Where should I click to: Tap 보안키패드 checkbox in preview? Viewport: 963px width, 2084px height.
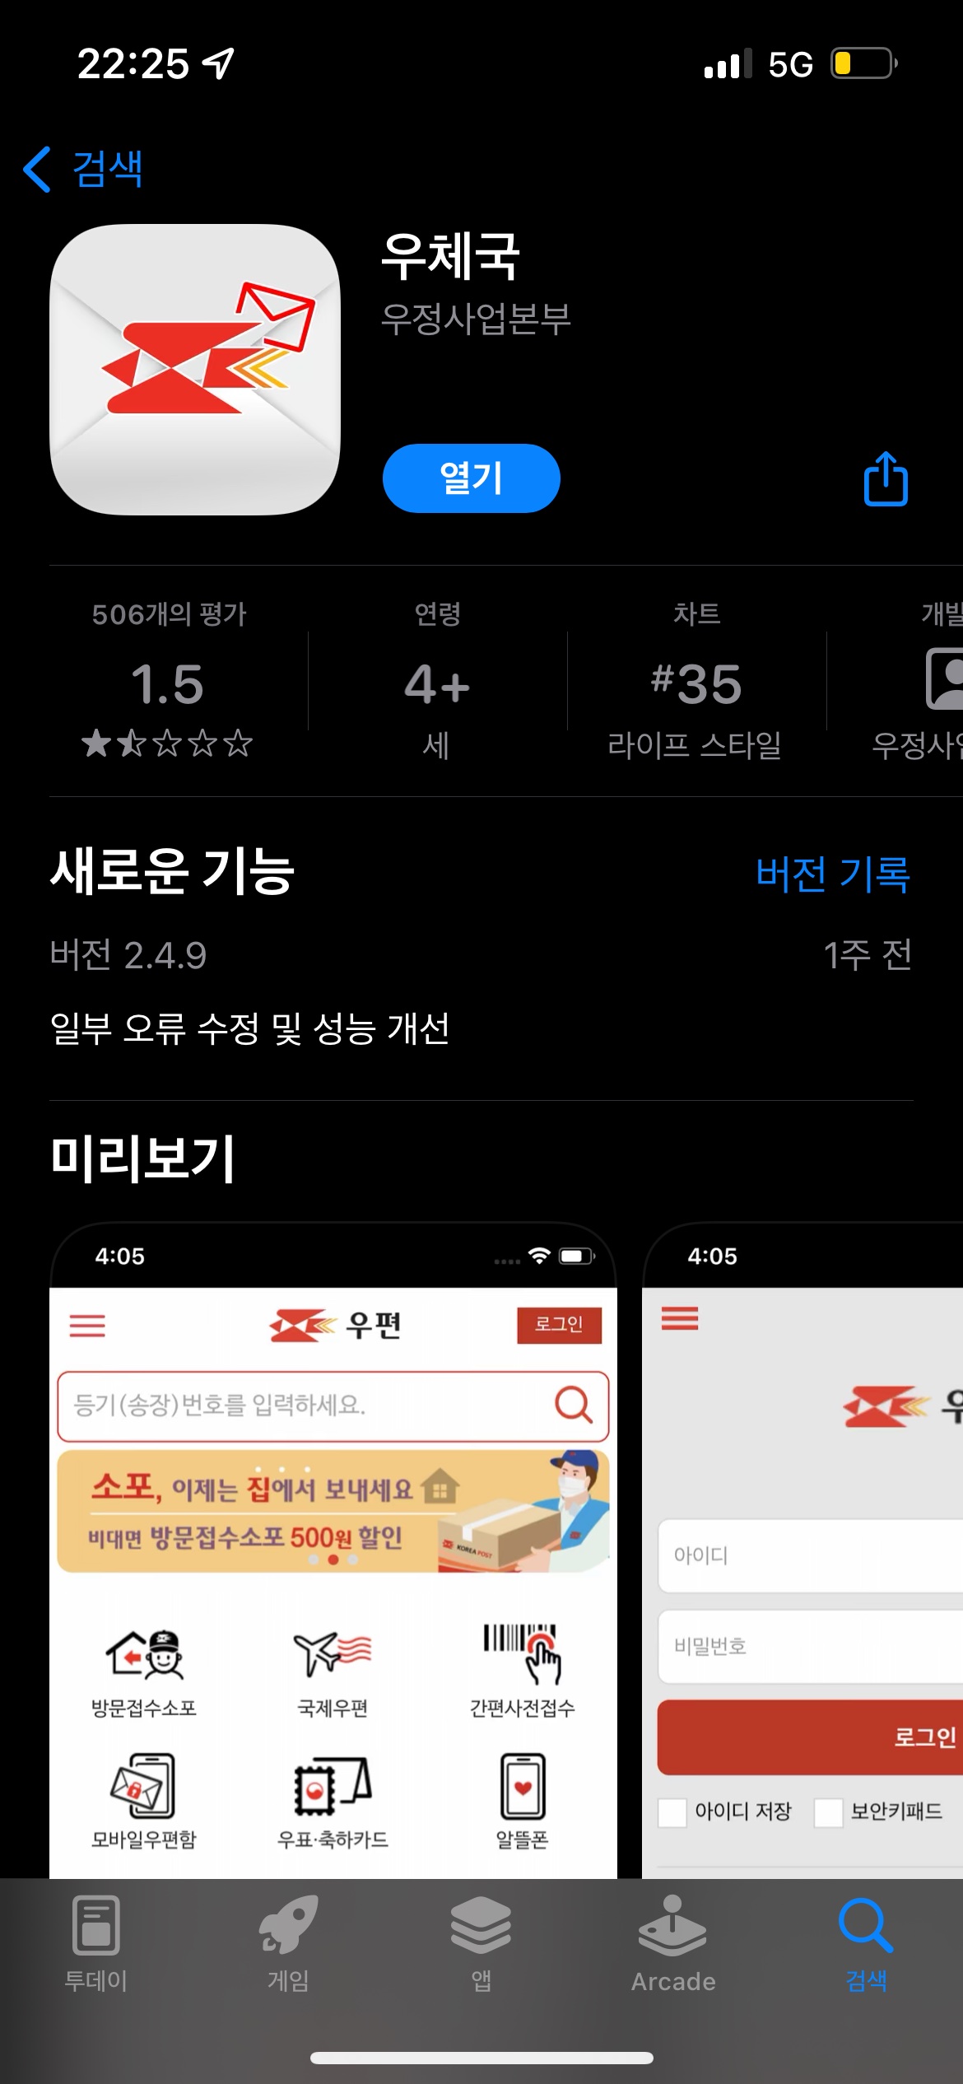[x=828, y=1811]
